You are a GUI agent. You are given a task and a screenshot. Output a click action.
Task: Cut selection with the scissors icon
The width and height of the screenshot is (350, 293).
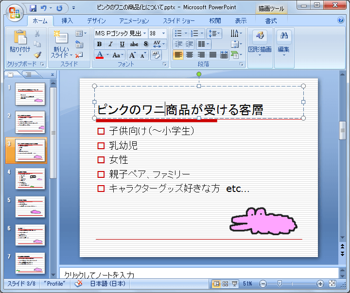(x=37, y=34)
